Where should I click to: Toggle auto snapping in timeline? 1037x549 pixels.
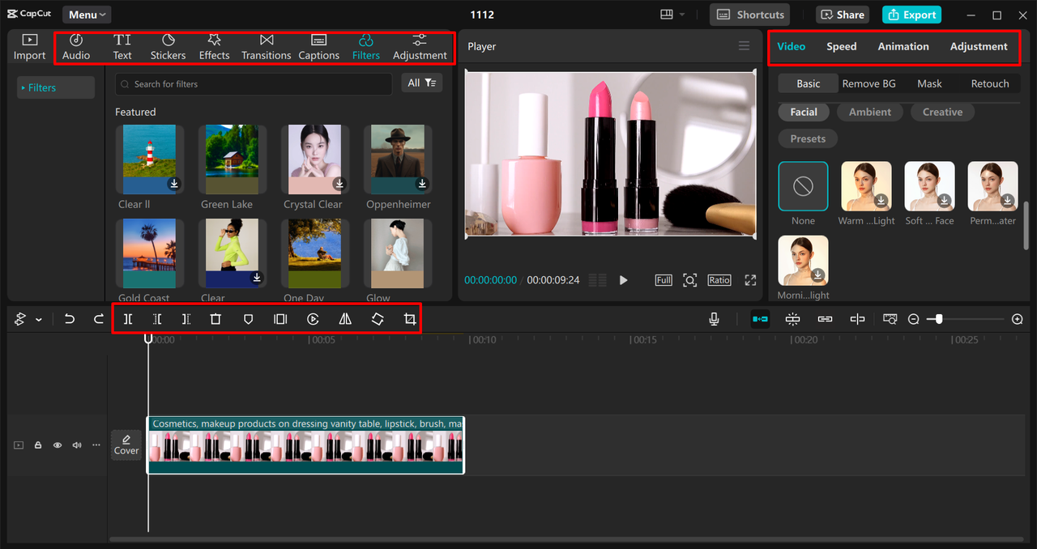tap(792, 319)
